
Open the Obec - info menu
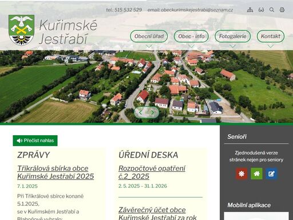[191, 36]
